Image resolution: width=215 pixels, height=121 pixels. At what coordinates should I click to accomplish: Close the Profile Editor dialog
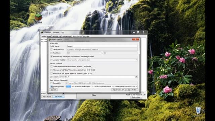coord(135,39)
